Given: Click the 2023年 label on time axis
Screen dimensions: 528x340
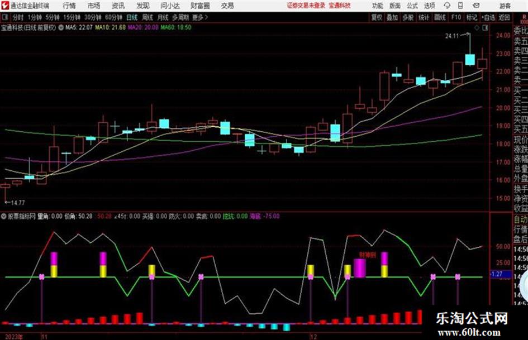Looking at the screenshot, I should (x=14, y=337).
